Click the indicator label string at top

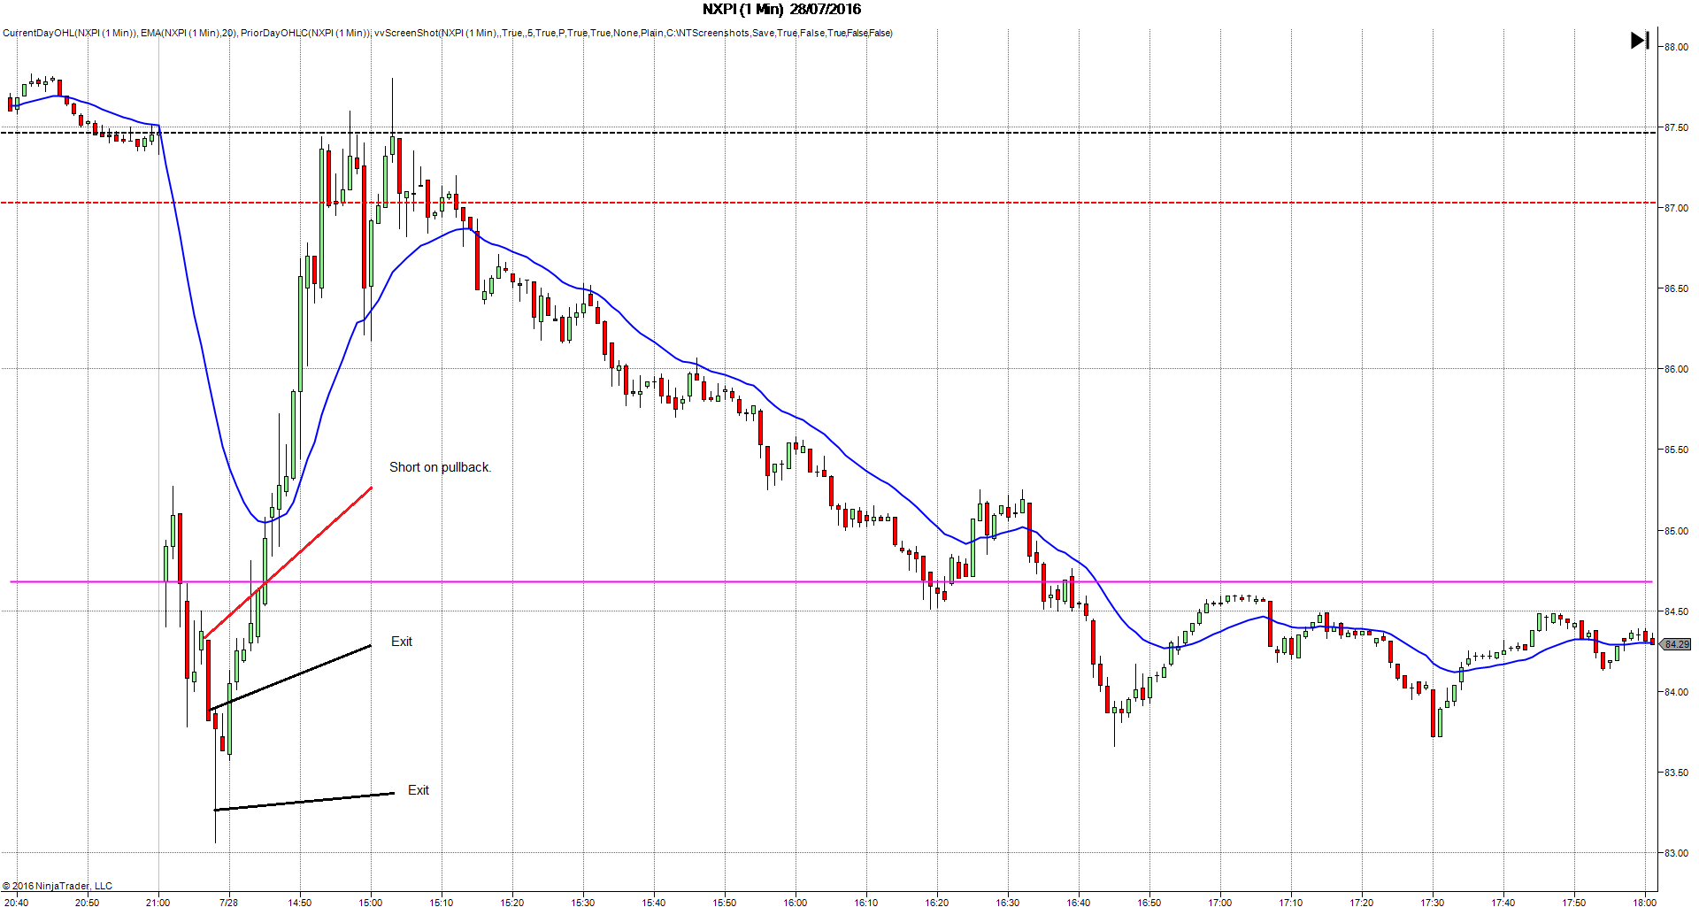click(x=448, y=33)
